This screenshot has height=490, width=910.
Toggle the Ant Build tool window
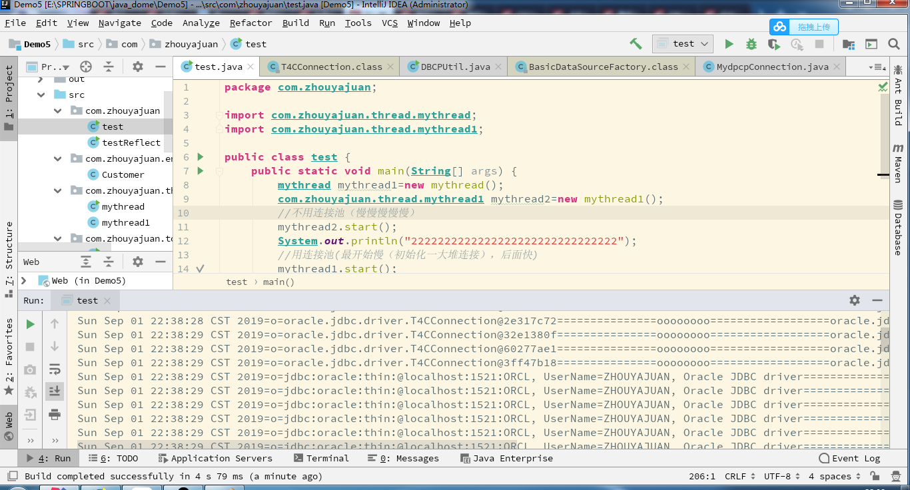tap(897, 95)
